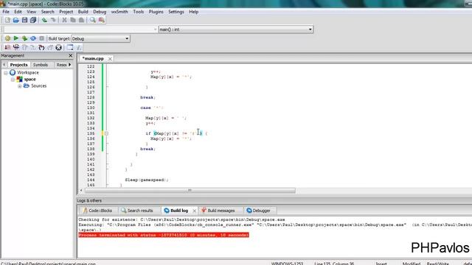Show more Management tabs via right arrow
The image size is (472, 265).
coord(70,65)
